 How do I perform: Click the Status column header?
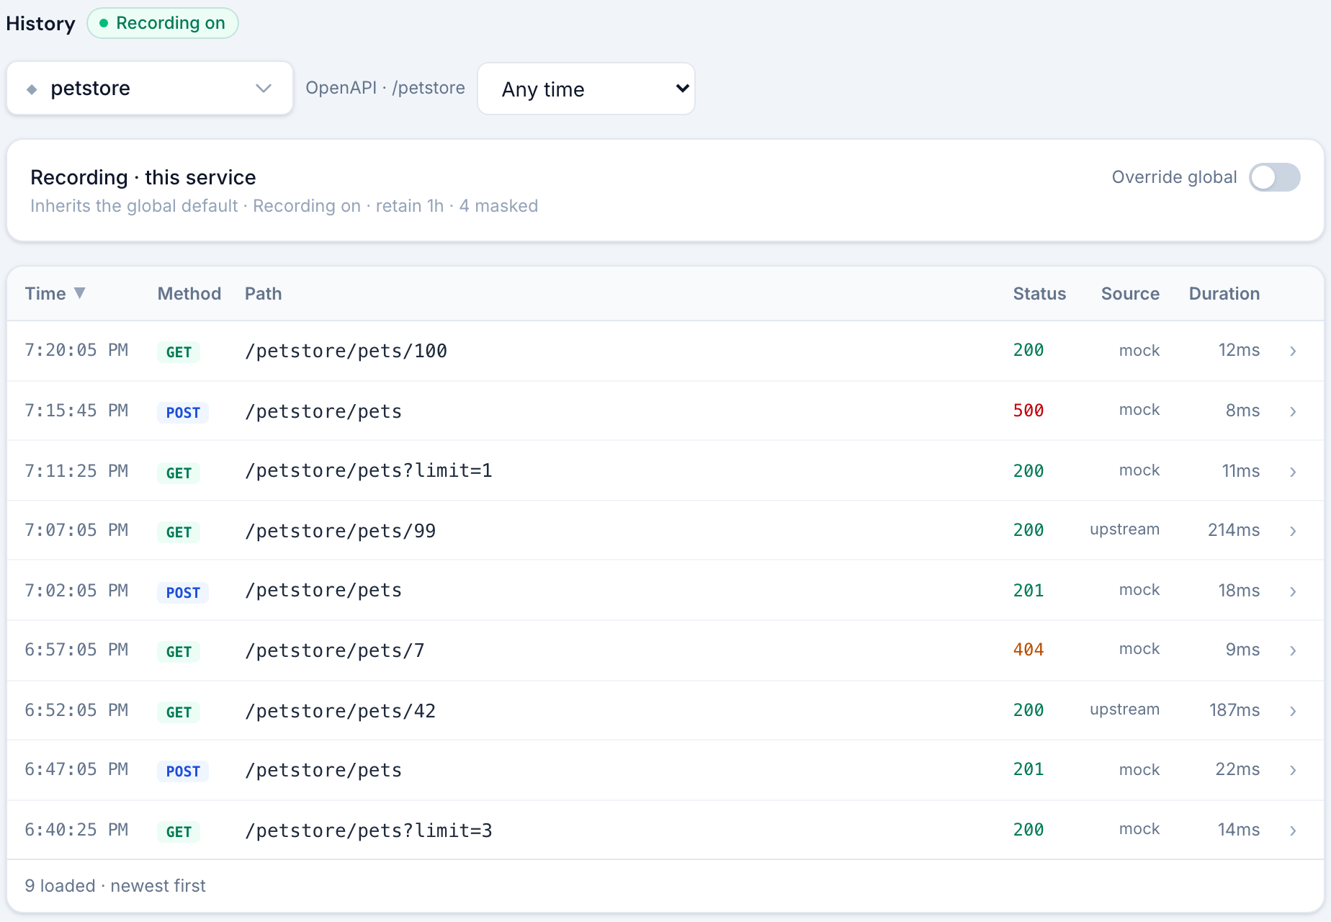[1039, 294]
